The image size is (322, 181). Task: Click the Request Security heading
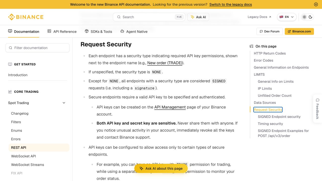pos(106,44)
